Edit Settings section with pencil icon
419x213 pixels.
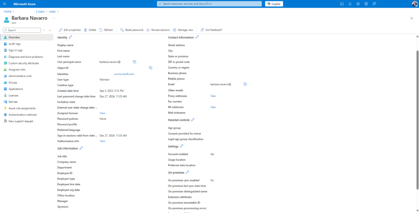182,146
